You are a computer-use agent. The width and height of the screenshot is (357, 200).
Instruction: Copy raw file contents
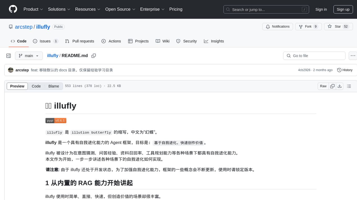(332, 86)
